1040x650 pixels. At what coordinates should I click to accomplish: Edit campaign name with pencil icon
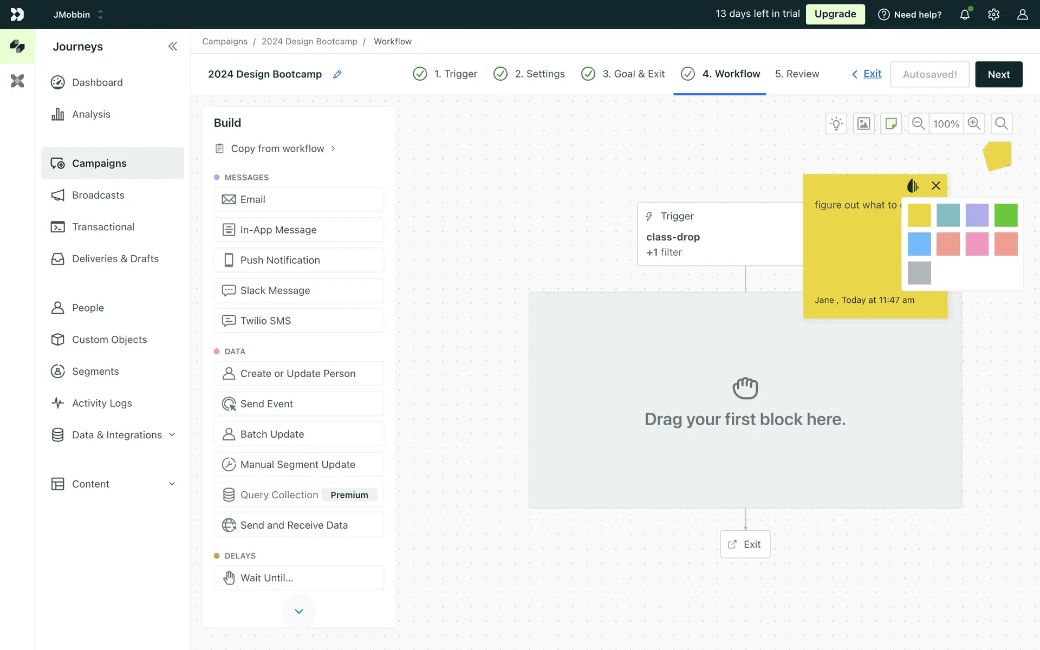pos(337,74)
